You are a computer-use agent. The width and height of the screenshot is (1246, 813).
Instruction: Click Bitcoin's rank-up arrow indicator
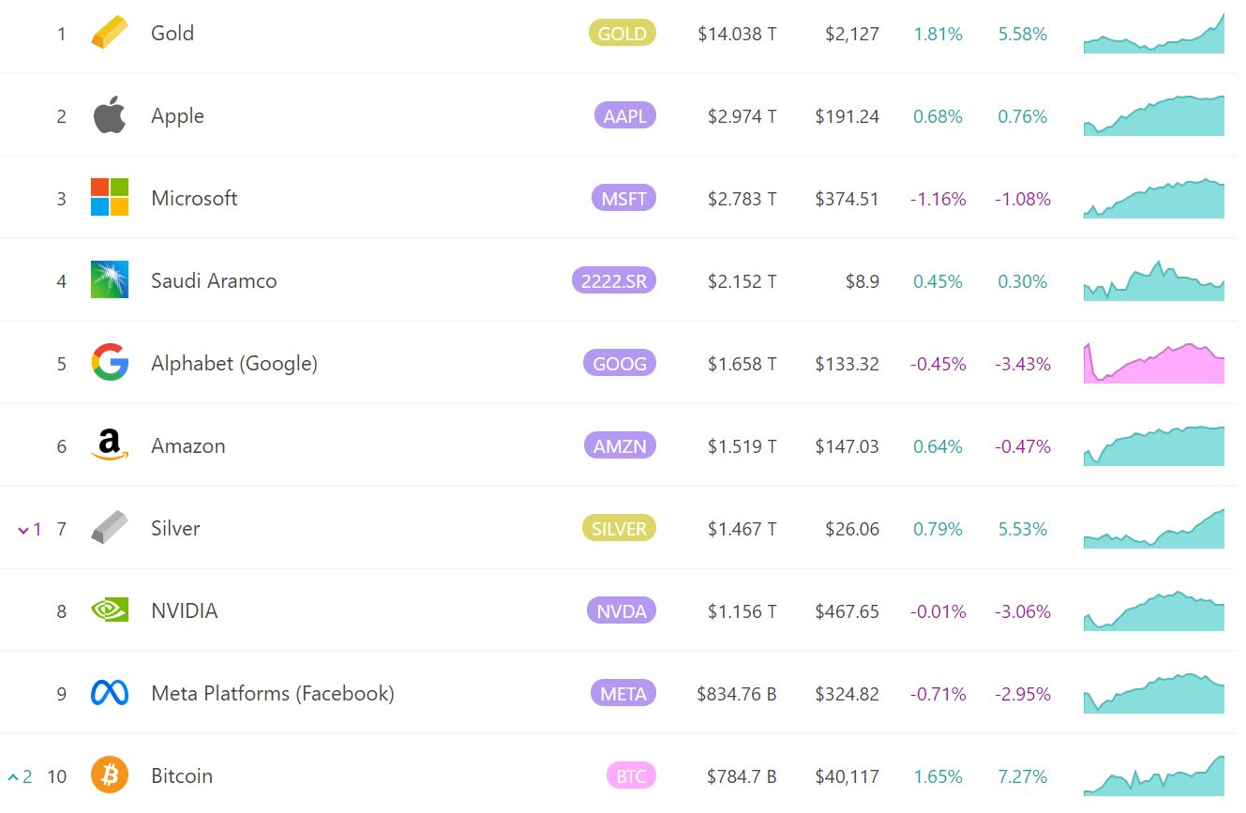pos(13,777)
